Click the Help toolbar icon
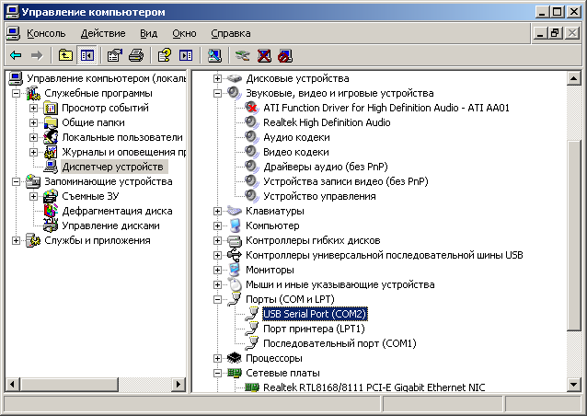 (165, 55)
